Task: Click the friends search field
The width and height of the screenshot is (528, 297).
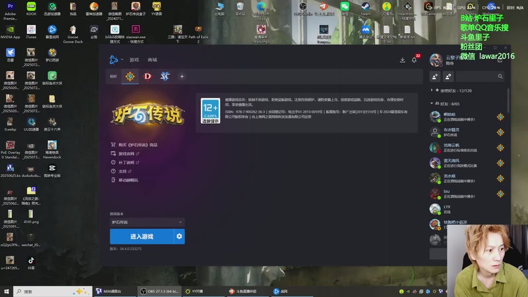Action: pyautogui.click(x=481, y=77)
